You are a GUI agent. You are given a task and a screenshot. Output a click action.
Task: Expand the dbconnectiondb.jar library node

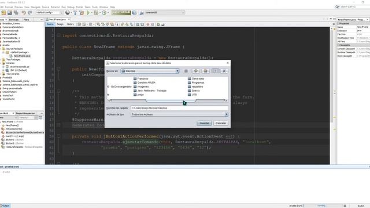[3, 67]
